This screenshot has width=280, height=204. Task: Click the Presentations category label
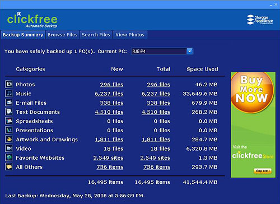(x=34, y=131)
